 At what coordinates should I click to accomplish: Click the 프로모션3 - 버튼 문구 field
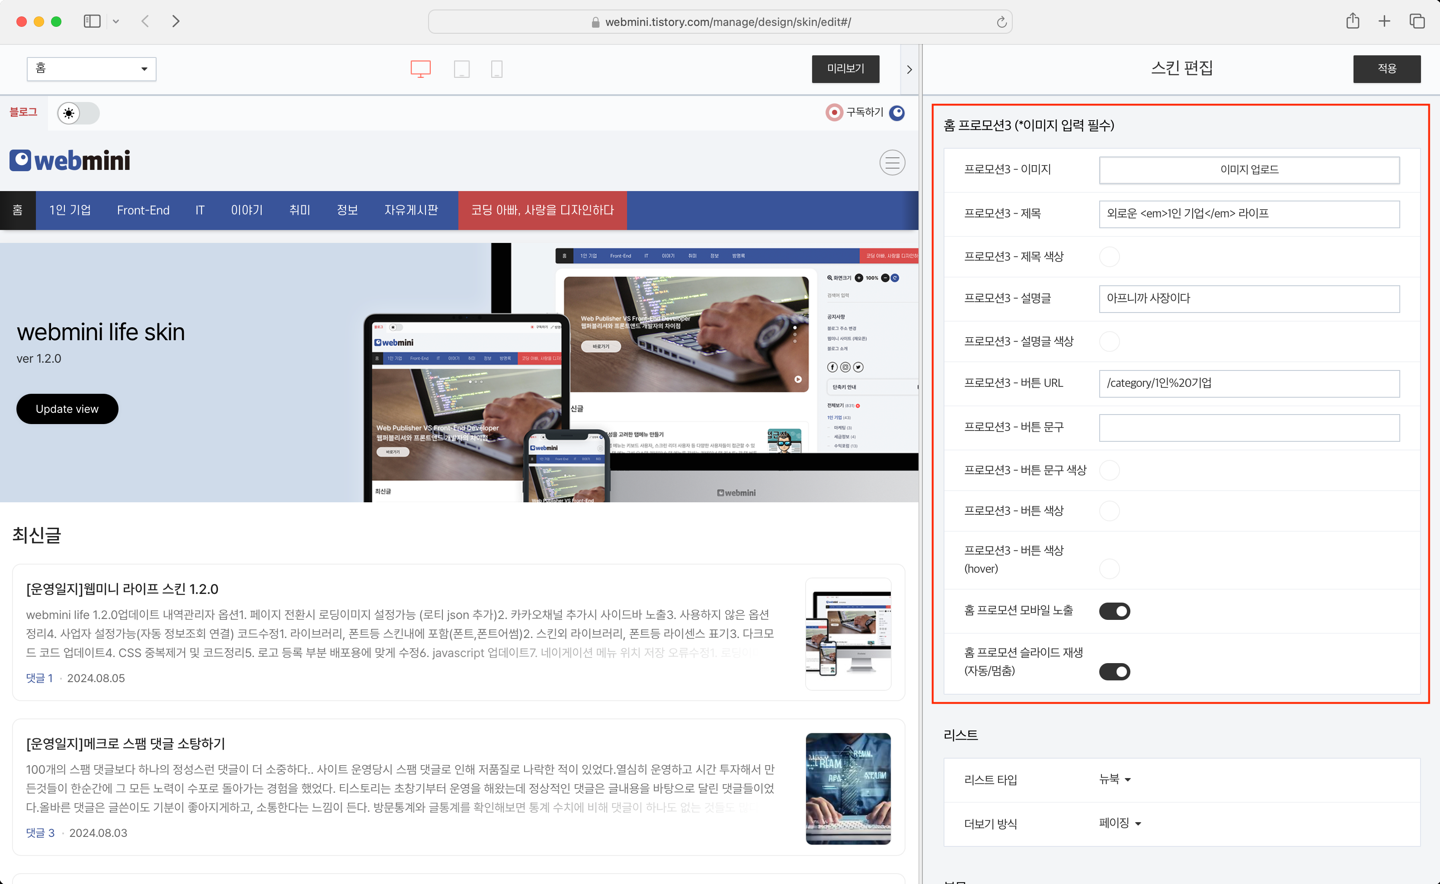point(1249,428)
